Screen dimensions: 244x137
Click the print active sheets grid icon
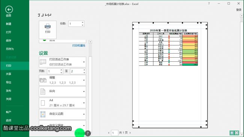point(43,62)
